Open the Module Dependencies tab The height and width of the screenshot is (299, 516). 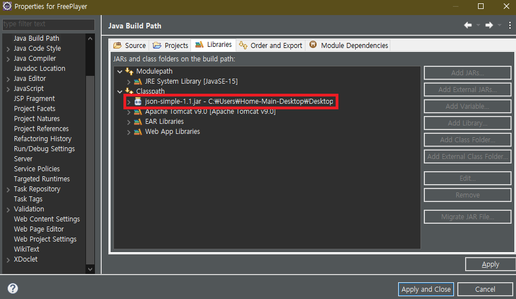(x=348, y=45)
